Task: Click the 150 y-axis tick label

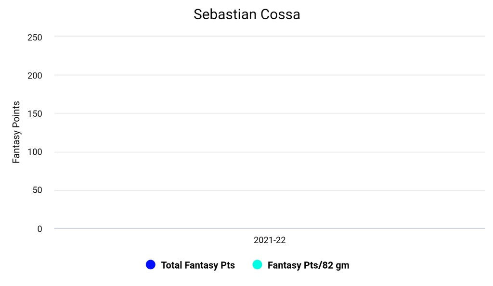Action: pos(36,114)
